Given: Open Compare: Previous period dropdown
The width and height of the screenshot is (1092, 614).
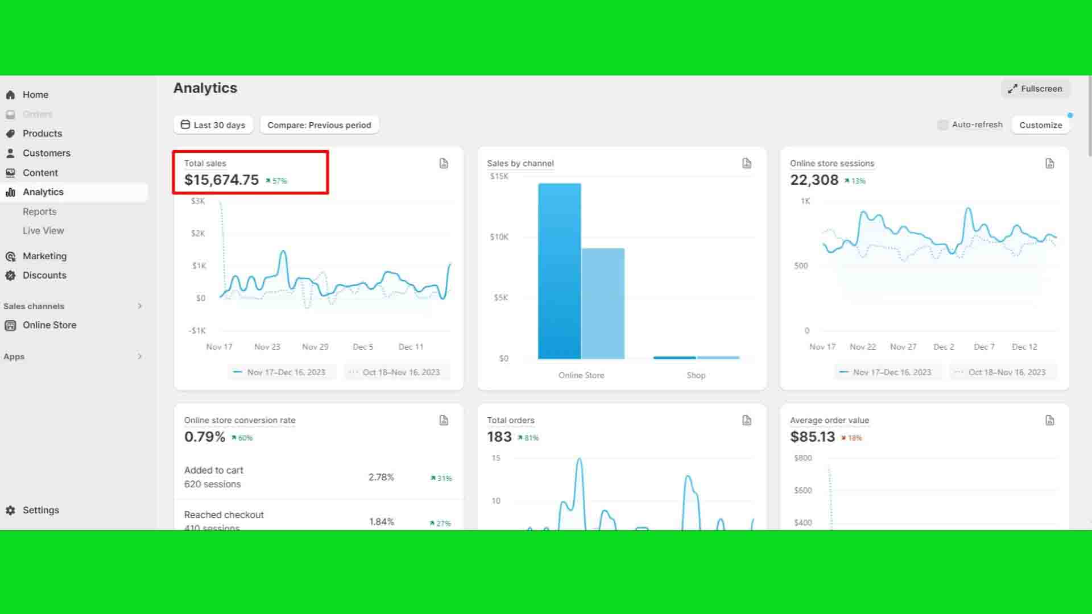Looking at the screenshot, I should [319, 125].
